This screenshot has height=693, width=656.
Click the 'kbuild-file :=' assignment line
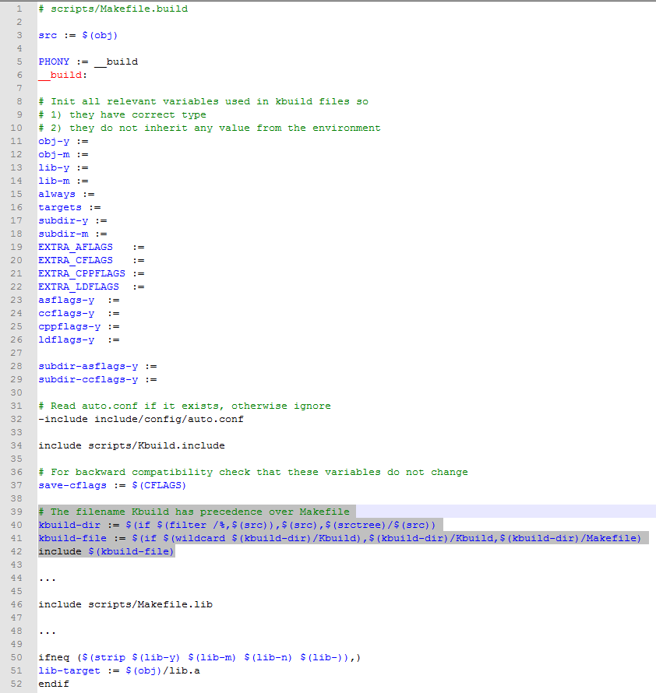tap(340, 538)
